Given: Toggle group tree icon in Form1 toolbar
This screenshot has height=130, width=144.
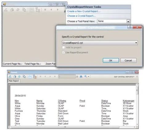Looking at the screenshot, I should click(35, 77).
